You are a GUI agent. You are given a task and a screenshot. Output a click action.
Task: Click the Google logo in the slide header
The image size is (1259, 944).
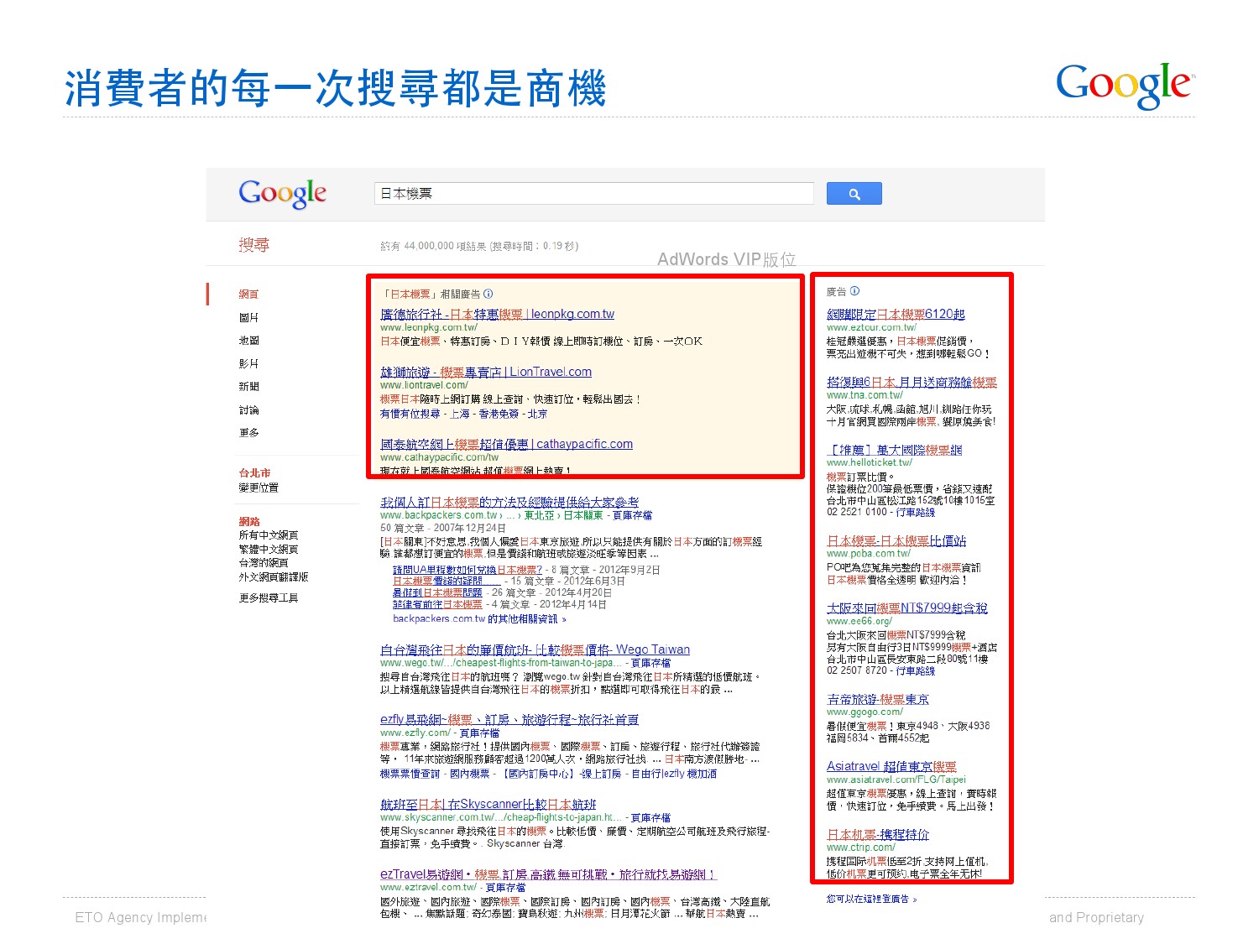click(1123, 85)
